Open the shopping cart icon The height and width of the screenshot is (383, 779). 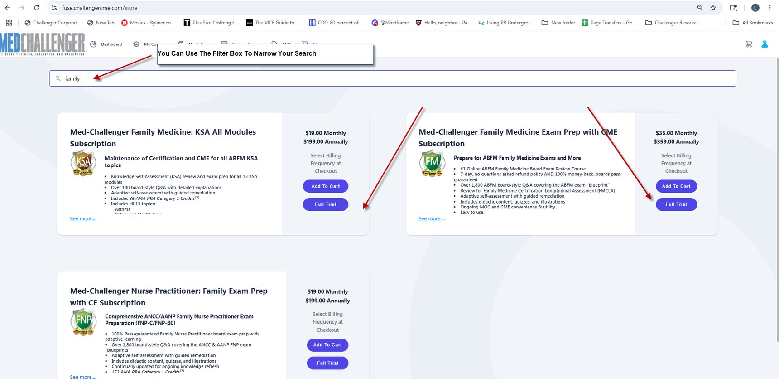point(749,44)
